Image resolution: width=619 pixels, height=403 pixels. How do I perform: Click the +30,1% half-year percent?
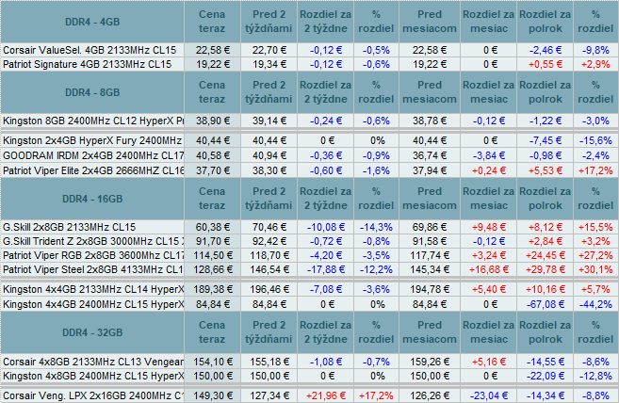pos(595,270)
